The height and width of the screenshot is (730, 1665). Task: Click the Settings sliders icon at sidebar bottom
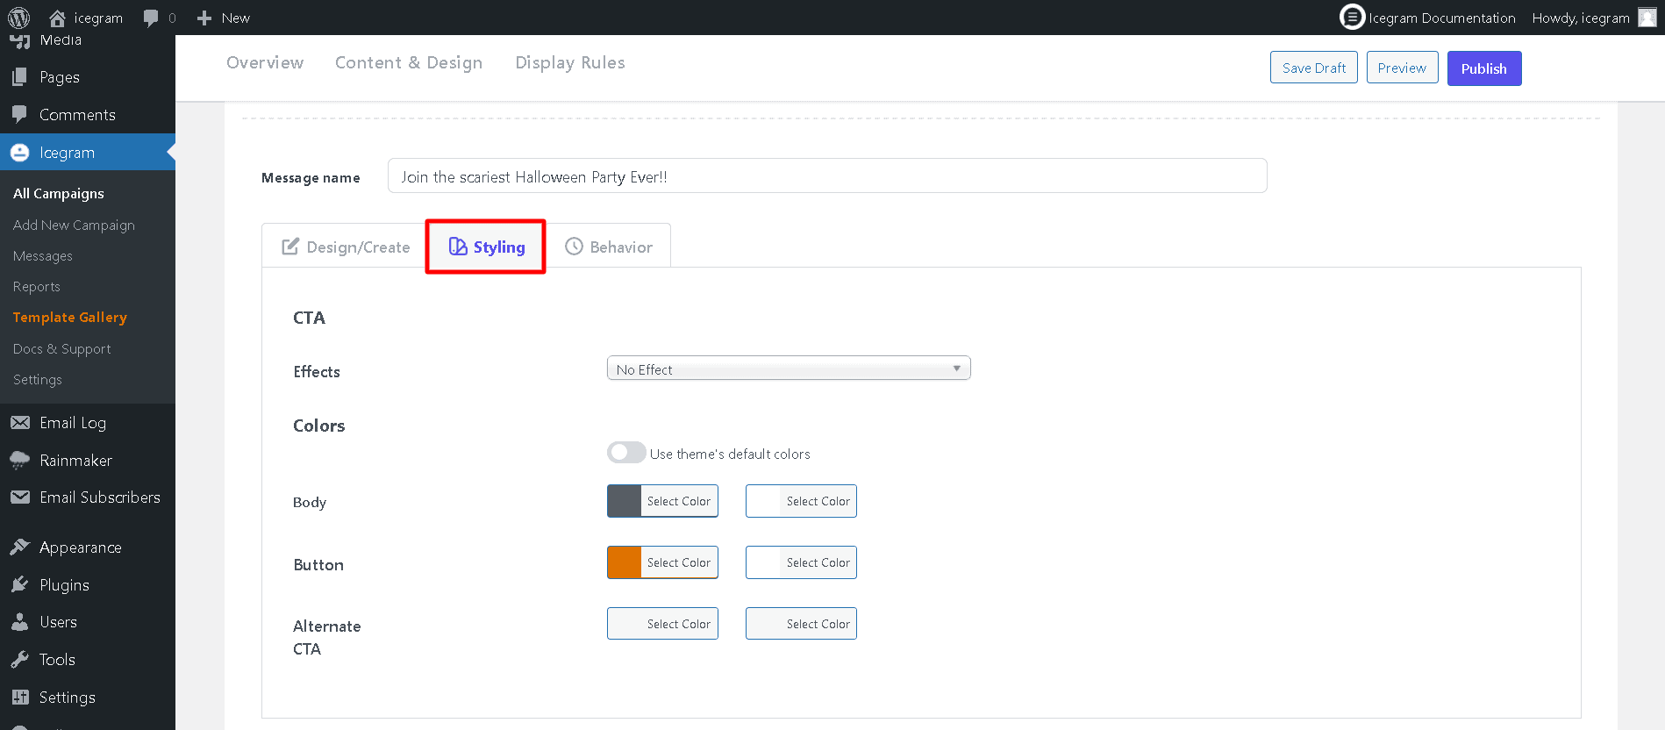[19, 698]
